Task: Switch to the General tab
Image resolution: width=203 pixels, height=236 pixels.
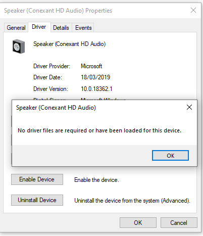Action: (16, 28)
